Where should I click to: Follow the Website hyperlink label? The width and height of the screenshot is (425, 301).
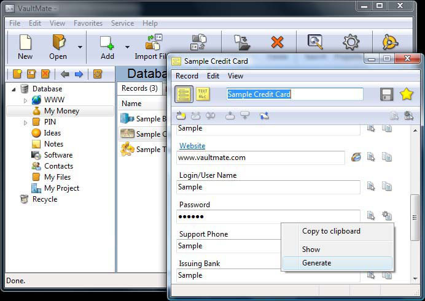[192, 146]
